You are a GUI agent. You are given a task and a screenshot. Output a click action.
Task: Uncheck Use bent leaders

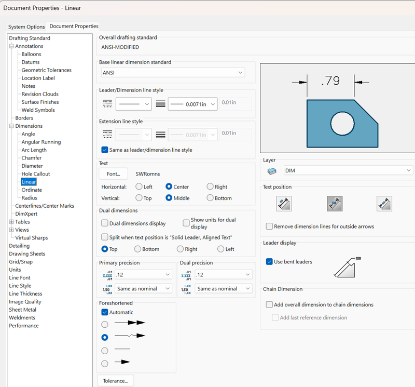[x=269, y=261]
